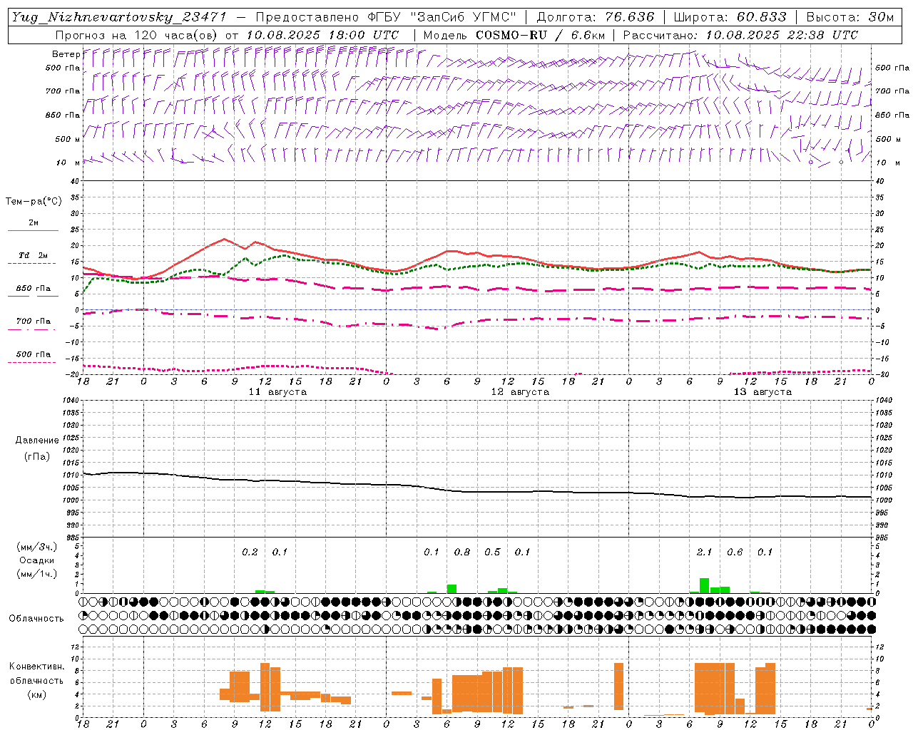Click the 500 гПа temperature legend entry
Viewport: 913px width, 730px height.
[x=34, y=354]
